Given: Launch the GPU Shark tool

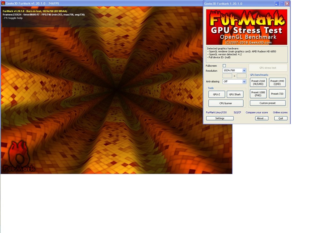Looking at the screenshot, I should pyautogui.click(x=235, y=94).
